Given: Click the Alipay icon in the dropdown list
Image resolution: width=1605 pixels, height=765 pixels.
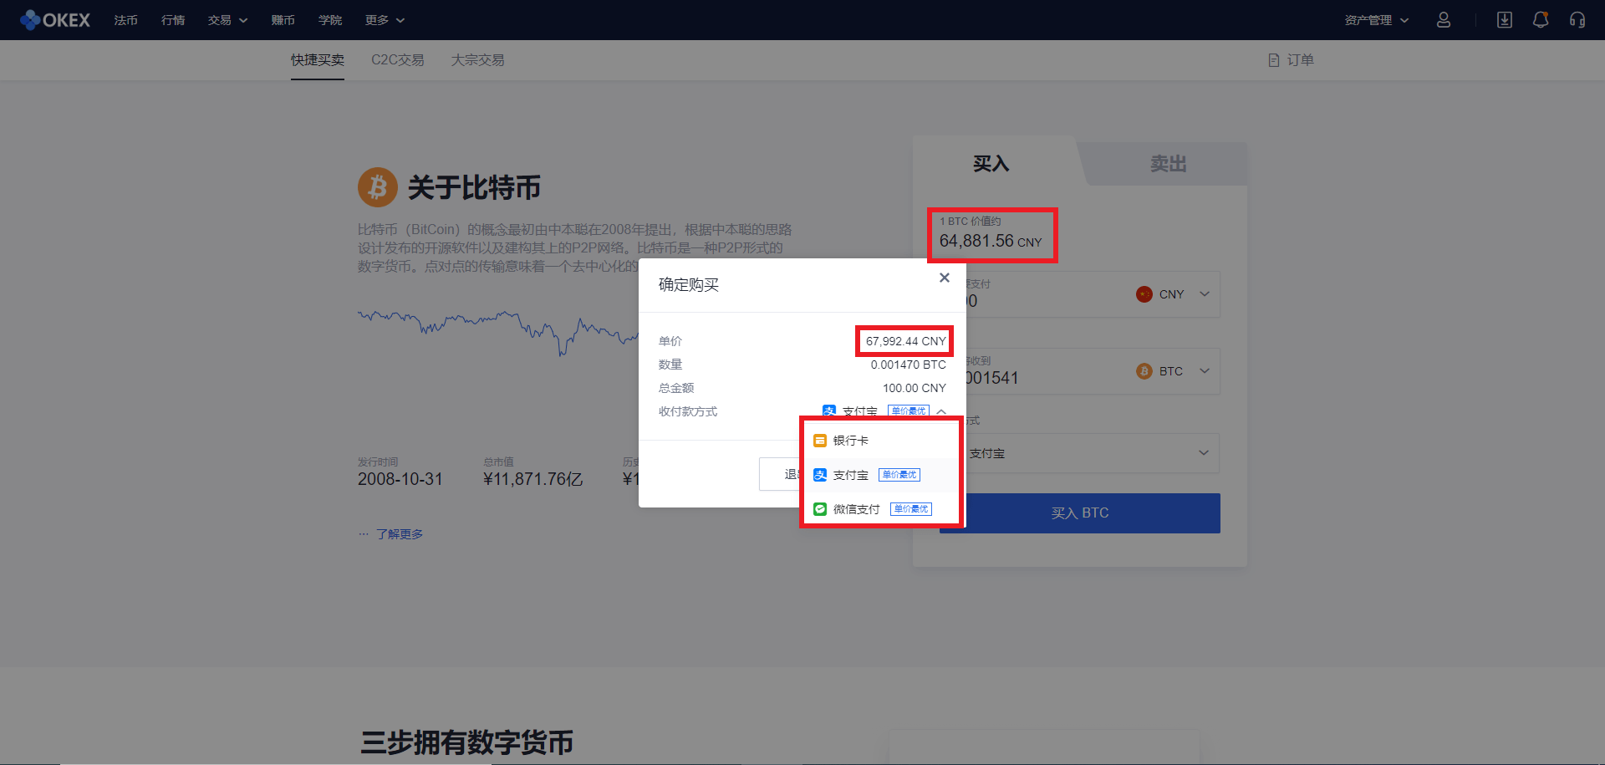Looking at the screenshot, I should 820,475.
